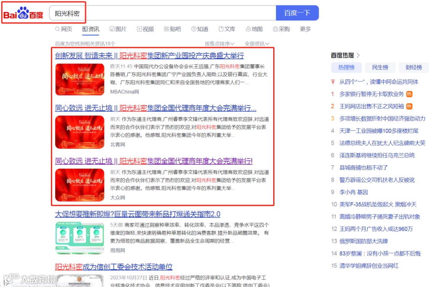Click the 北青网 source label

coord(118,144)
